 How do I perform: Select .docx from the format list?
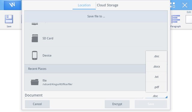pos(156,67)
